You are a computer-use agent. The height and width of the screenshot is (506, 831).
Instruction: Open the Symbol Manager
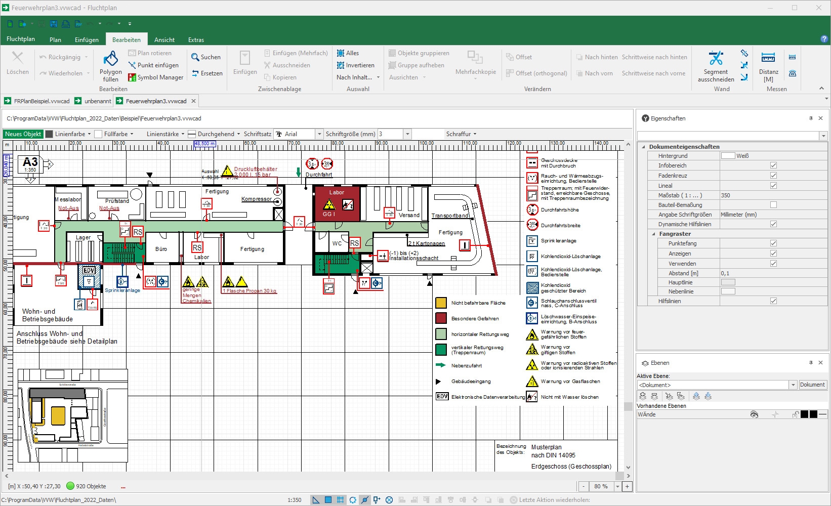coord(155,77)
